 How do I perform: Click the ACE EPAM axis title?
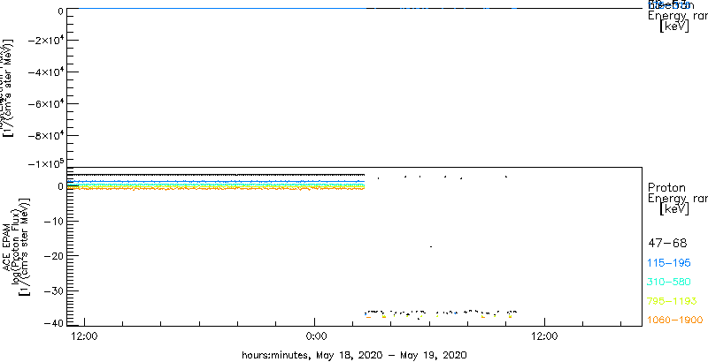(8, 247)
